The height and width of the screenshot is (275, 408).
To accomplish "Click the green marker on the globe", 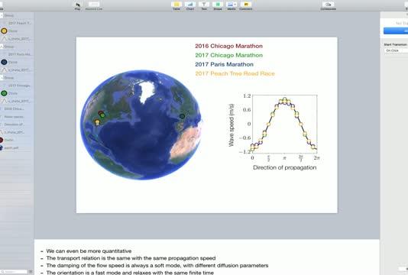I will tap(102, 115).
